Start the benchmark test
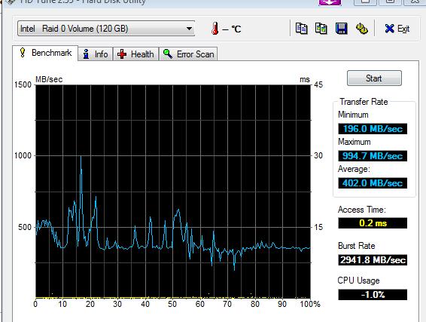Viewport: 426px width, 322px height. [374, 78]
